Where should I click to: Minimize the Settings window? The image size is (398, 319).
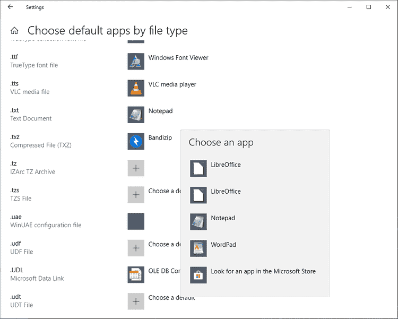click(x=350, y=7)
